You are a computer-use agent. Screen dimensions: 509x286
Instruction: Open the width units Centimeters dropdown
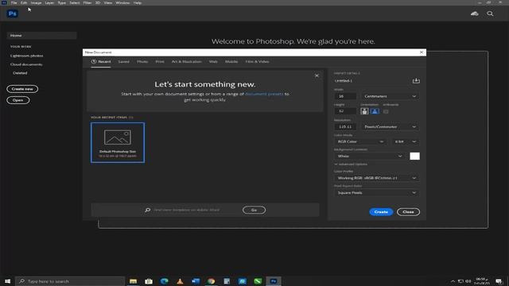pyautogui.click(x=390, y=96)
